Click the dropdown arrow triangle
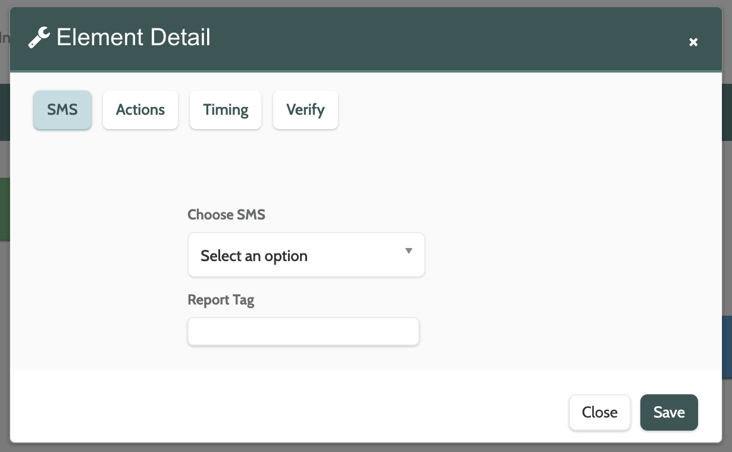Screen dimensions: 732x452 click(409, 251)
